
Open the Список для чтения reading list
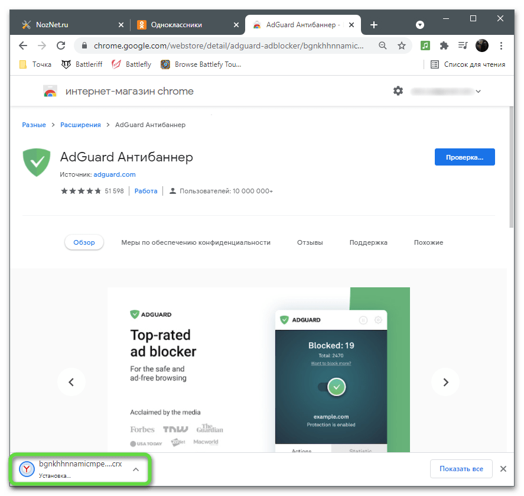tap(468, 64)
